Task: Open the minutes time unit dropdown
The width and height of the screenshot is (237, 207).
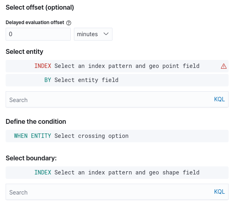Action: point(93,34)
